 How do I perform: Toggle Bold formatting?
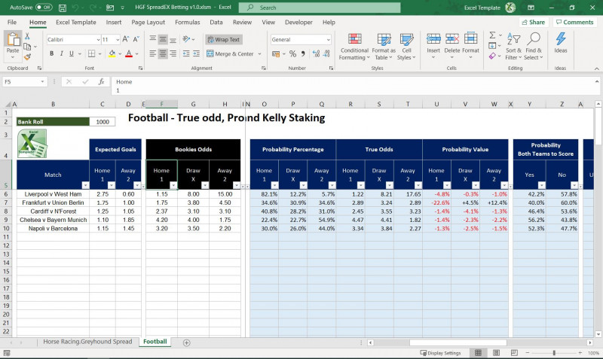51,53
